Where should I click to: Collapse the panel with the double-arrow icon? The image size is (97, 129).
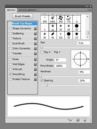click(87, 6)
